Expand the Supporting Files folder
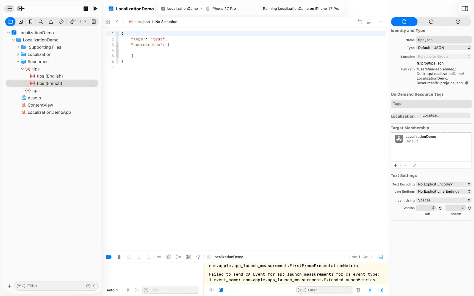This screenshot has height=296, width=474. 18,47
